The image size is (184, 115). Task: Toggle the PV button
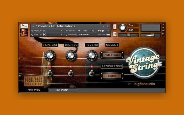[163, 34]
